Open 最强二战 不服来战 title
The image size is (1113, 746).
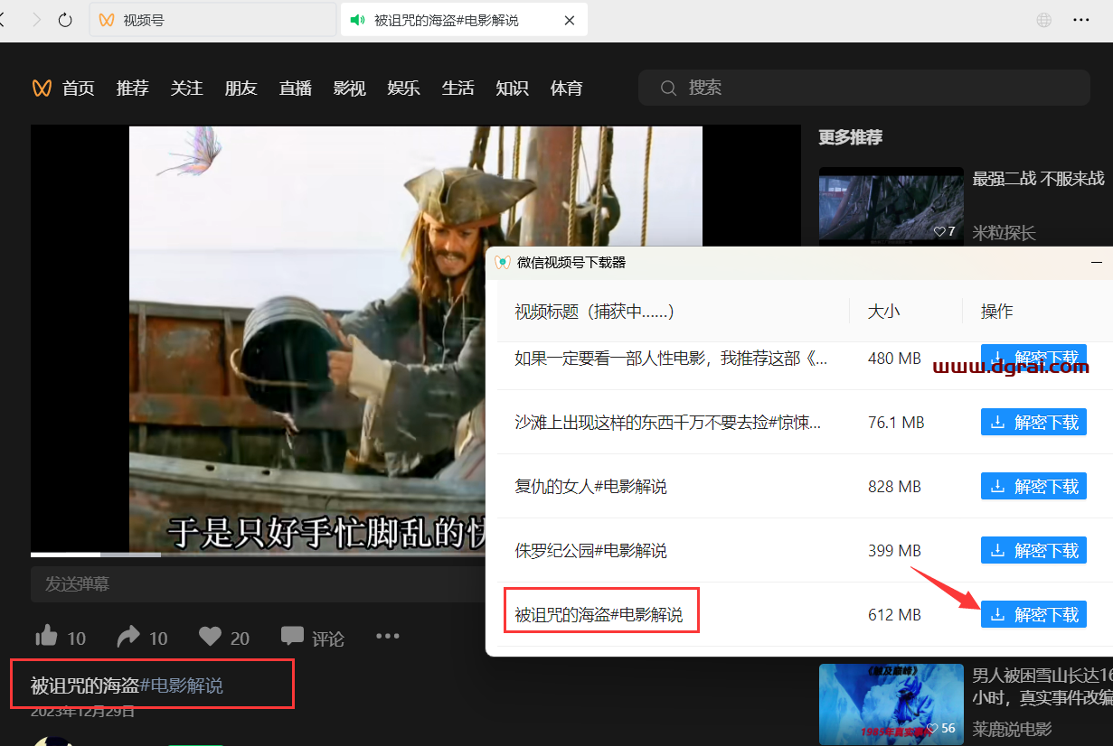click(1039, 179)
